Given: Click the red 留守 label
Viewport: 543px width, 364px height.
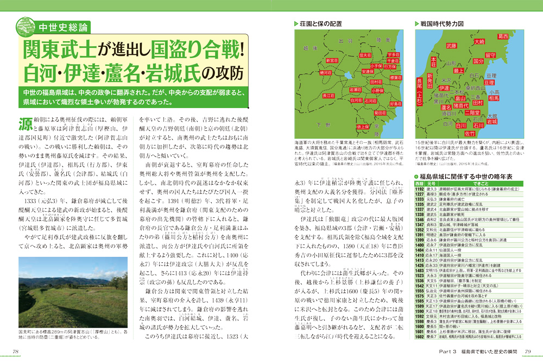Looking at the screenshot, I should click(490, 55).
